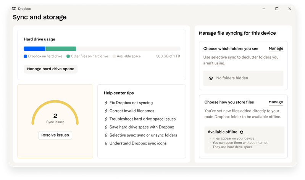Click the blue Dropbox on hard drive swatch
Screen dimensions: 305x180
(x=26, y=56)
